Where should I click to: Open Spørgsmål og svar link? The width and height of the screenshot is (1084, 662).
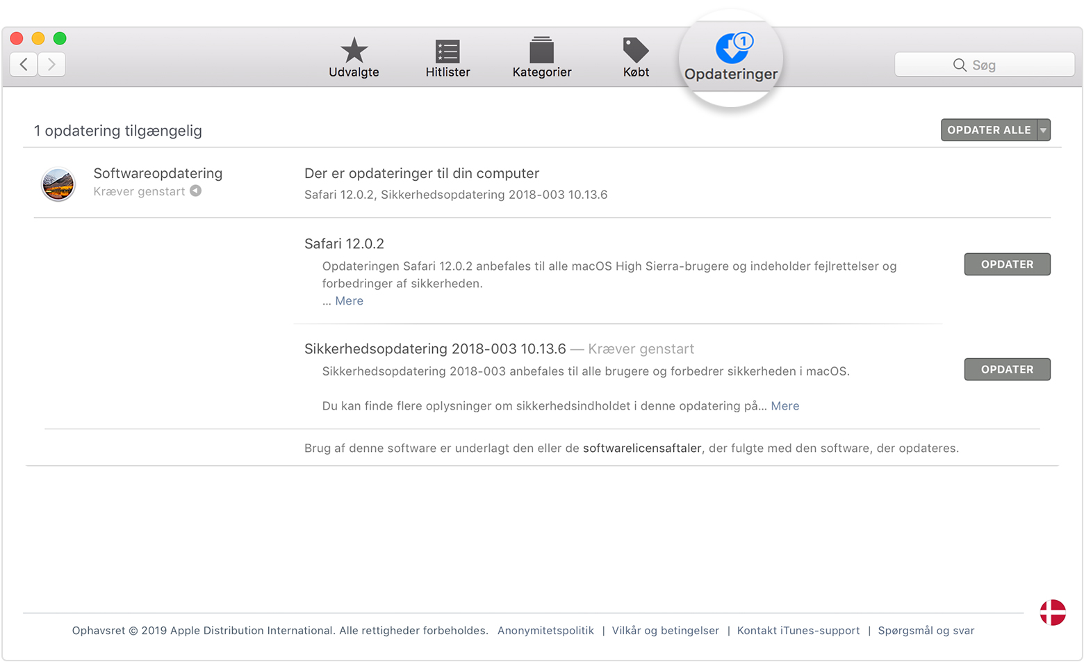coord(926,631)
